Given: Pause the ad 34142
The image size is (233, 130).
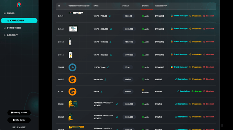Looking at the screenshot, I should [195, 29].
